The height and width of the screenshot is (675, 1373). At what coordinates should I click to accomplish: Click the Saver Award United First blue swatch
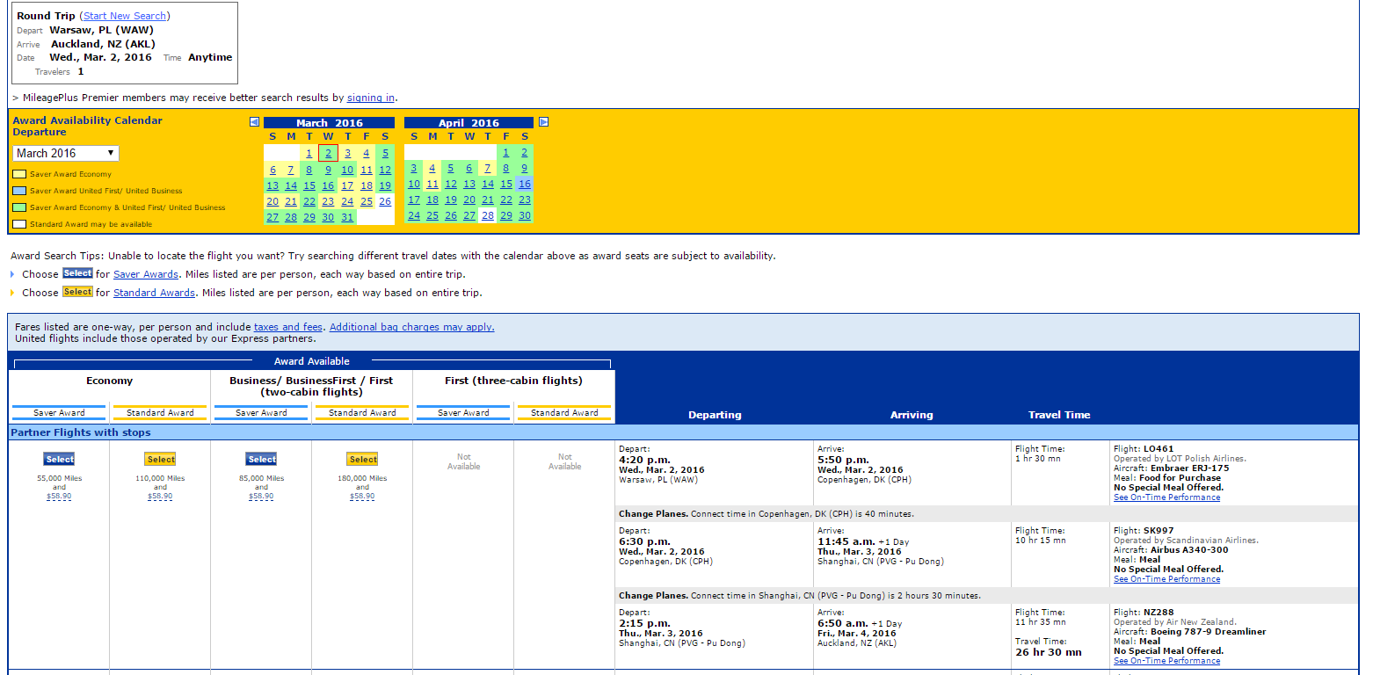pos(19,191)
